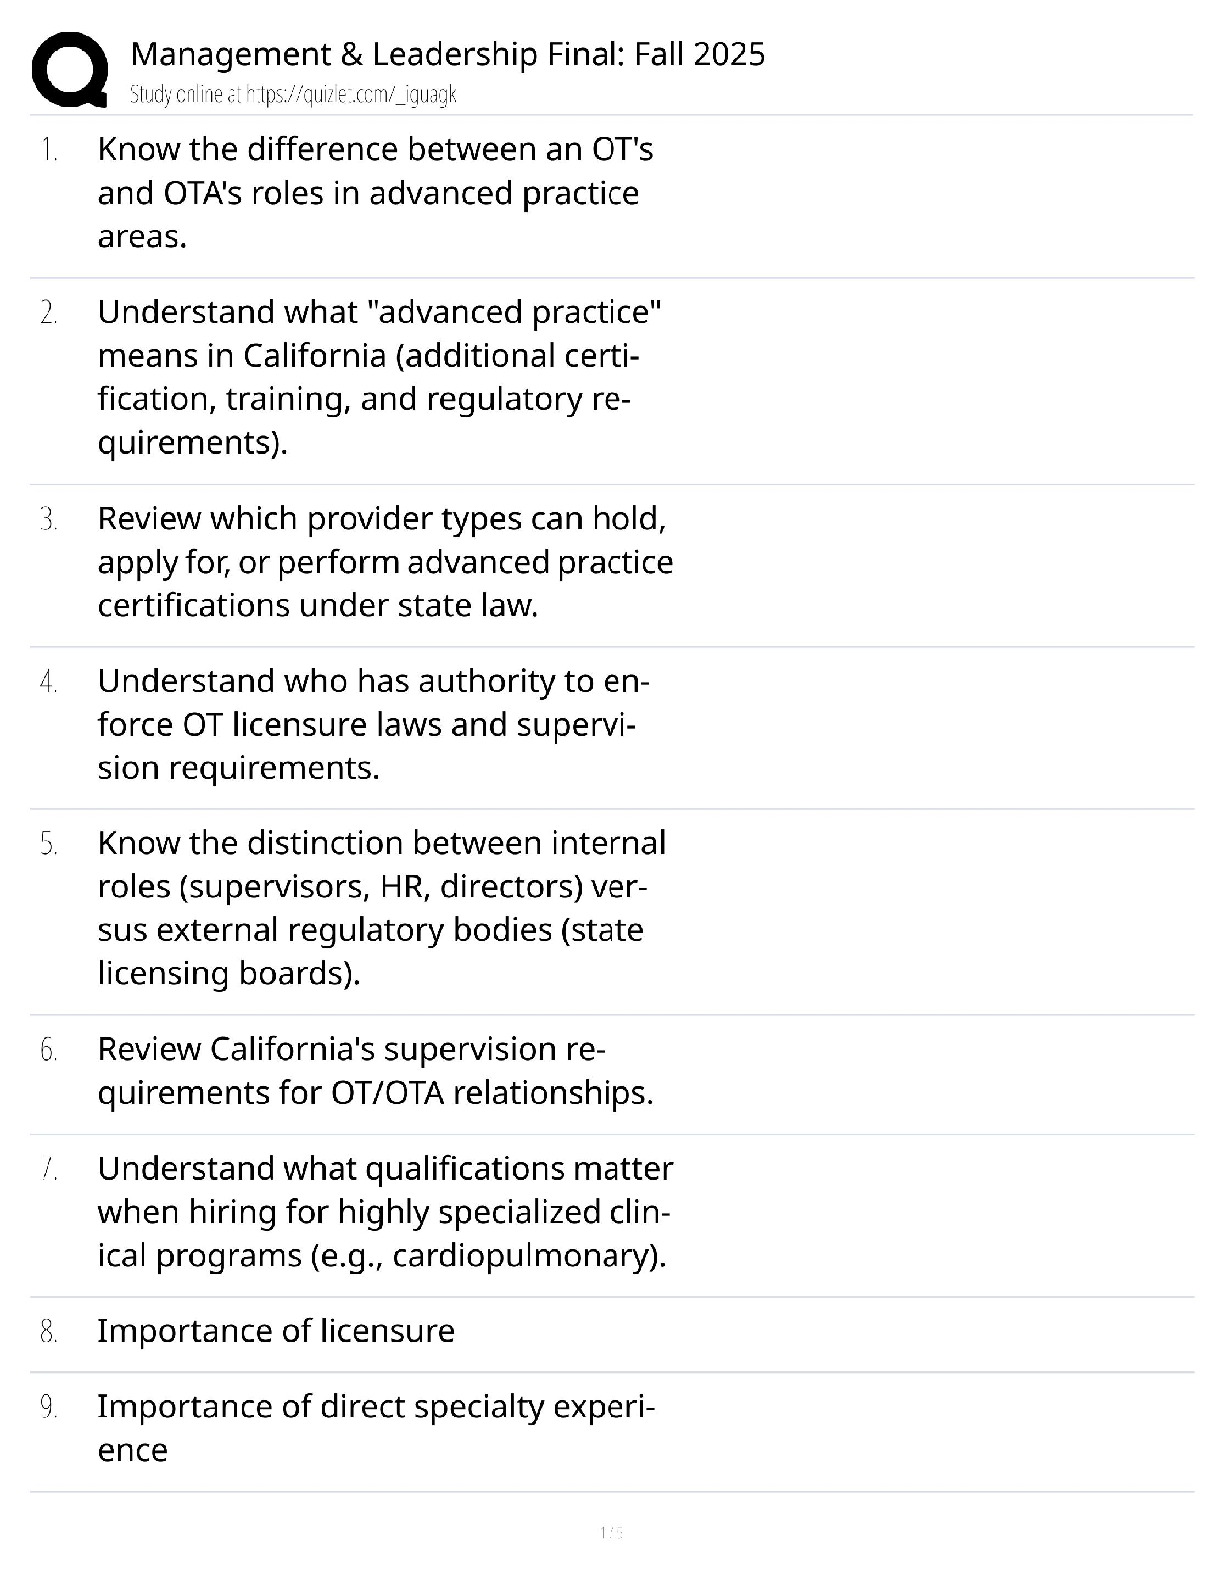Screen dimensions: 1223x1583
Task: Click the internal roles versus external bodies term
Action: 382,907
